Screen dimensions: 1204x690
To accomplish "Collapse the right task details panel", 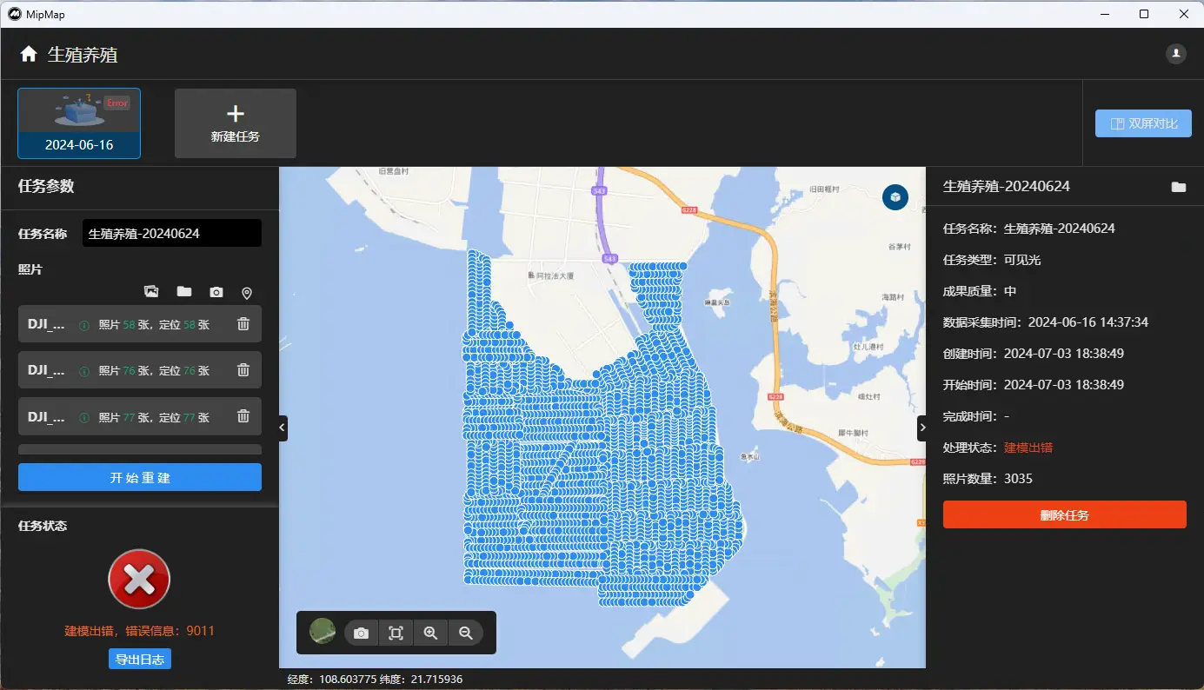I will 922,428.
